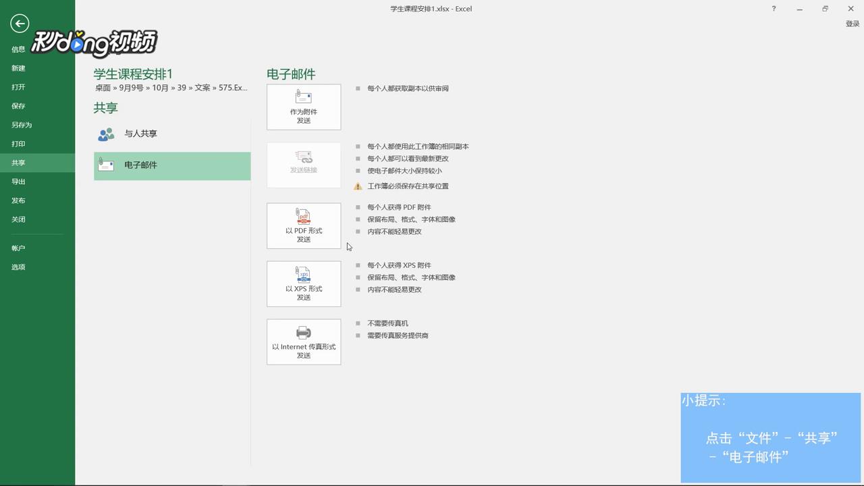This screenshot has height=486, width=864.
Task: Click the 电子邮件 section heading
Action: 291,74
